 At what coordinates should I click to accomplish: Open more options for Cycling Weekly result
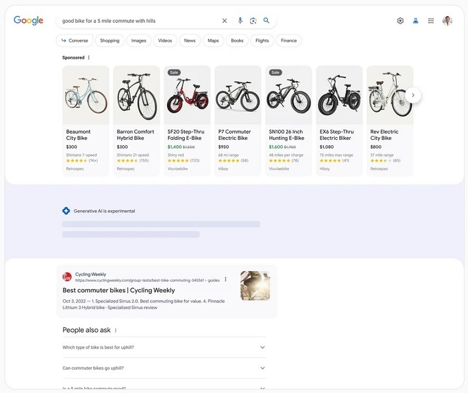click(x=225, y=279)
